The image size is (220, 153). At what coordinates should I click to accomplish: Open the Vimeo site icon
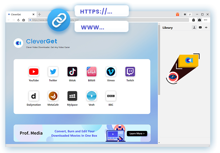point(111,72)
